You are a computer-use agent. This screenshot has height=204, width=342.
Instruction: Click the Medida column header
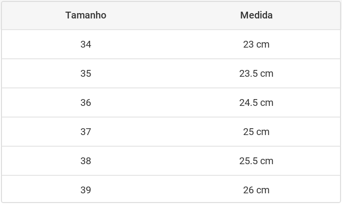pos(256,16)
